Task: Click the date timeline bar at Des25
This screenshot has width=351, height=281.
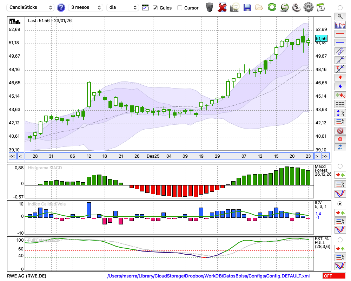Action: [x=153, y=156]
